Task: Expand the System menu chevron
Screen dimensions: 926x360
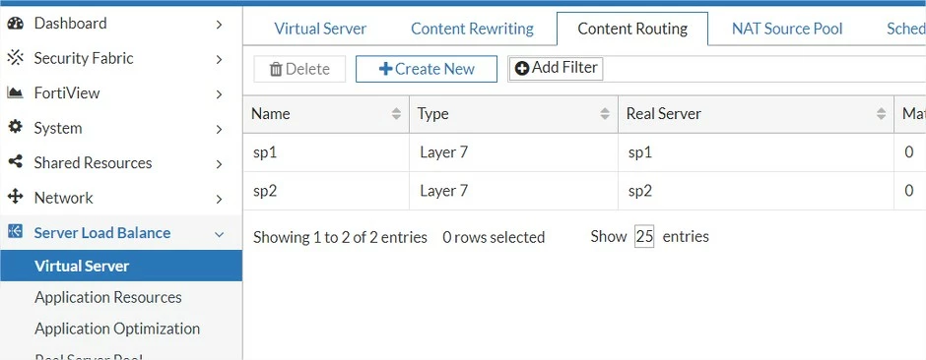Action: click(x=219, y=129)
